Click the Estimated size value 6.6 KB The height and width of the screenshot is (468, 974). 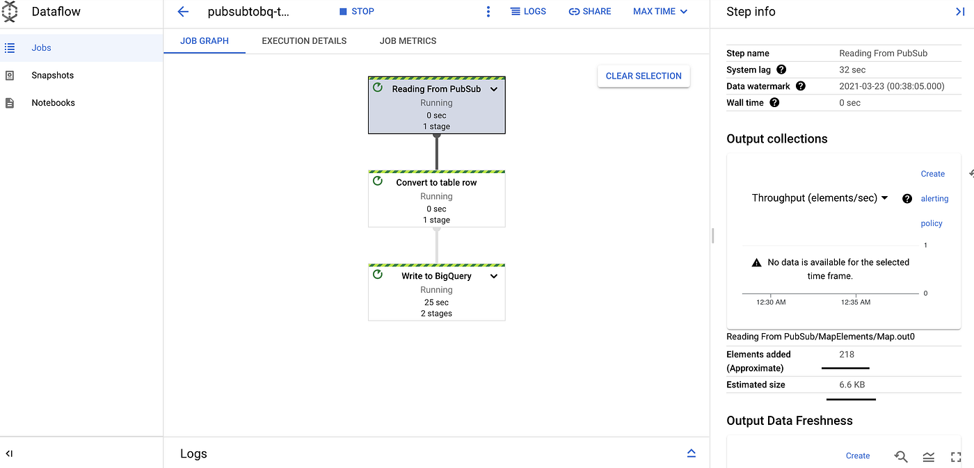(x=852, y=385)
